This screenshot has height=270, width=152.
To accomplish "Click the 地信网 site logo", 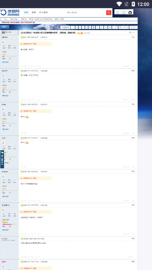I will 10,12.
